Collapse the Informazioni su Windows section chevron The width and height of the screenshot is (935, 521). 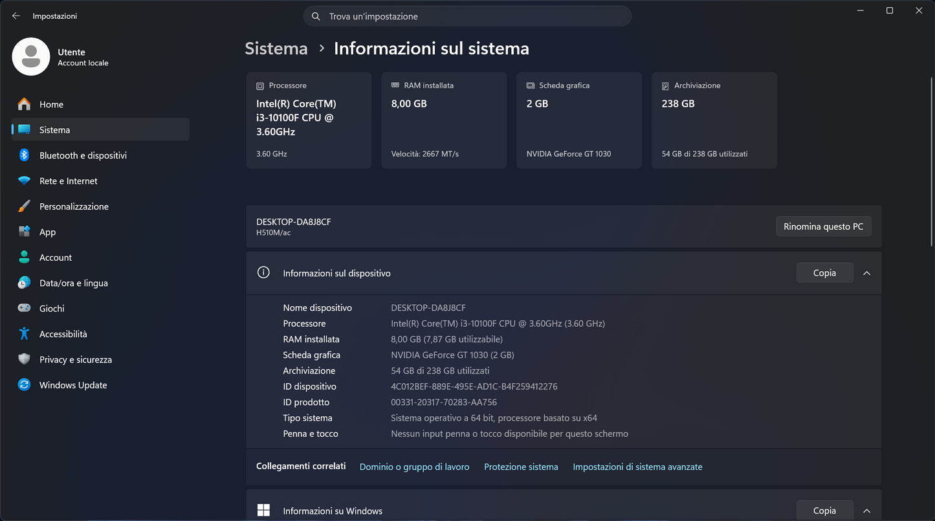tap(866, 511)
